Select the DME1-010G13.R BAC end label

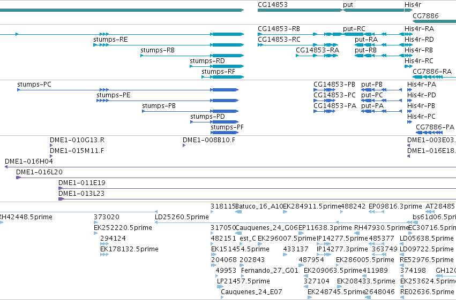click(x=77, y=140)
